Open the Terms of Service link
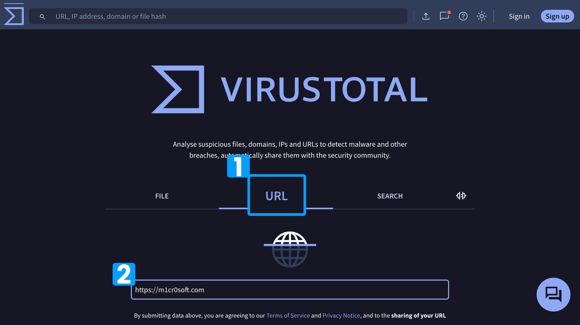Image resolution: width=580 pixels, height=325 pixels. (288, 316)
